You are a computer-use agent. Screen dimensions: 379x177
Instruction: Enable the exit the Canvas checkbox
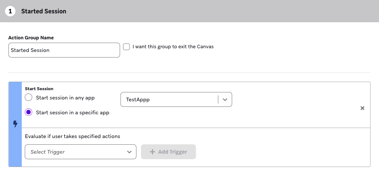point(127,47)
